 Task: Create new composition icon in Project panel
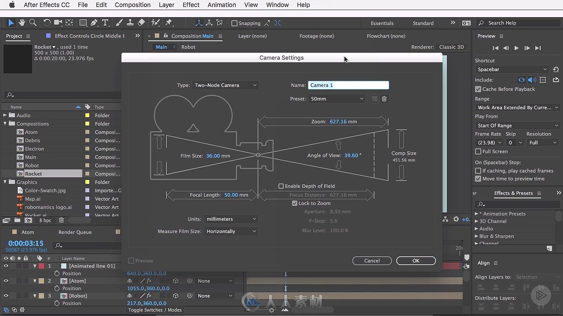(x=29, y=220)
